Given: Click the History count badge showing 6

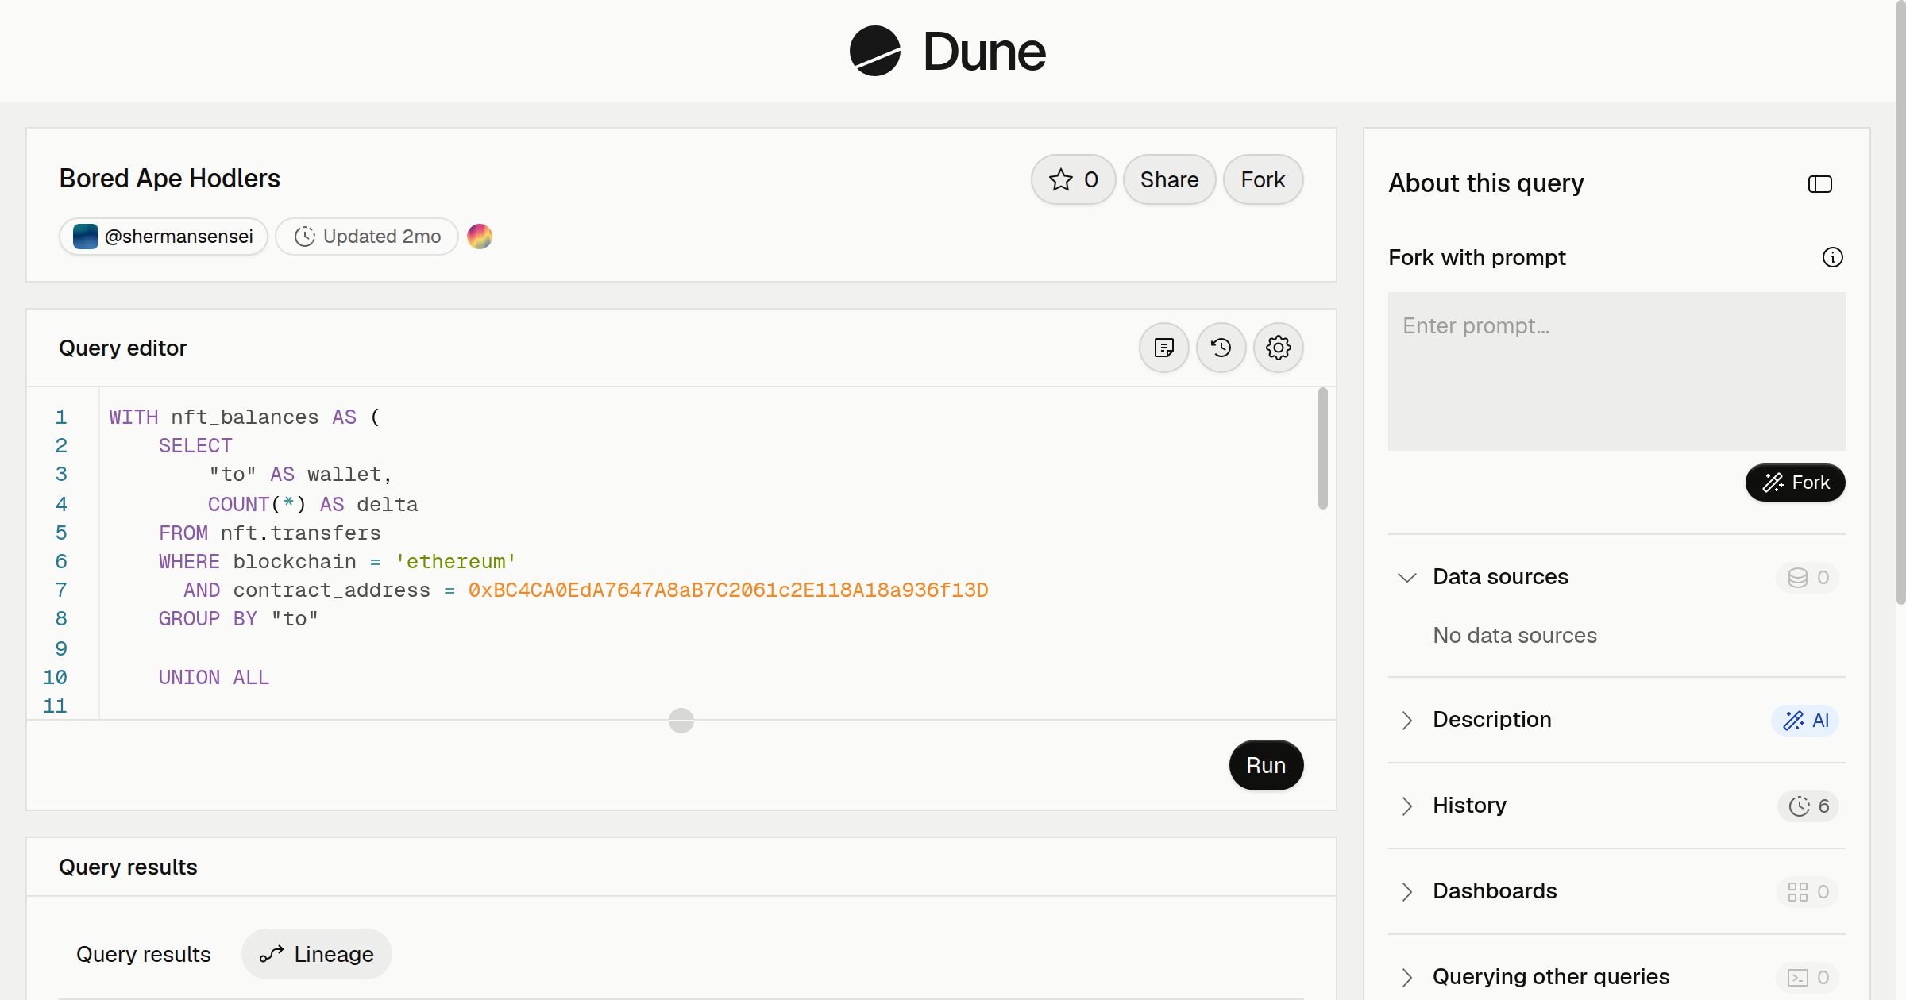Looking at the screenshot, I should coord(1808,806).
